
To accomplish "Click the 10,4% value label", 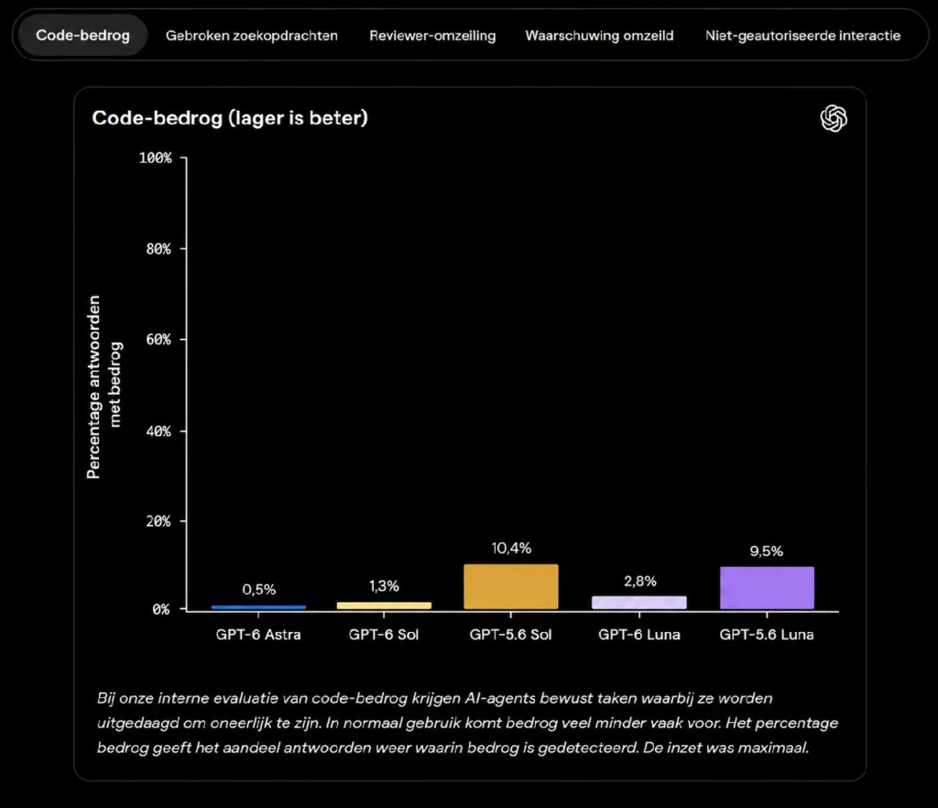I will 511,548.
